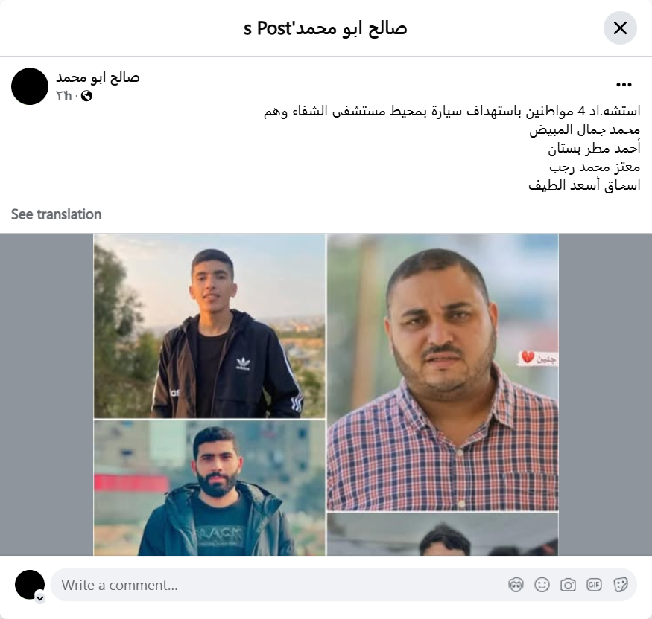Close the post dialog with X button
652x619 pixels.
(x=620, y=28)
